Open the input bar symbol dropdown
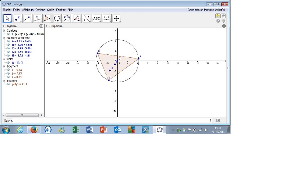 (210, 120)
